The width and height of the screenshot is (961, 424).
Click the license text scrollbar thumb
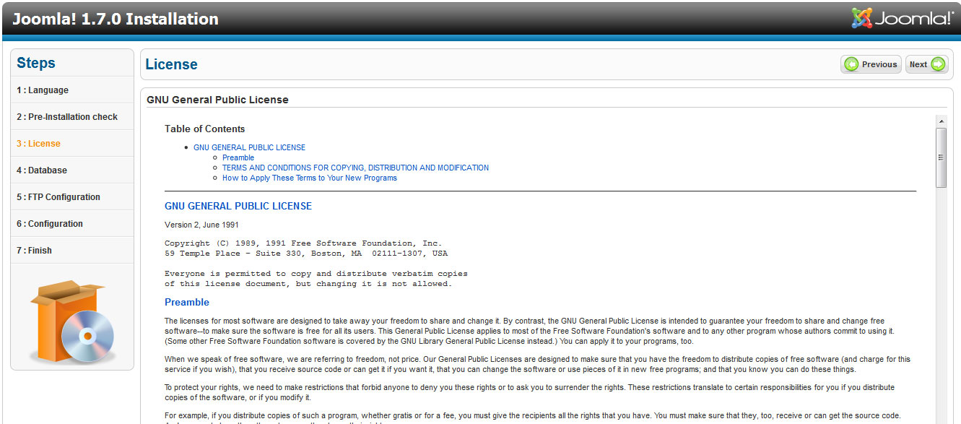941,157
